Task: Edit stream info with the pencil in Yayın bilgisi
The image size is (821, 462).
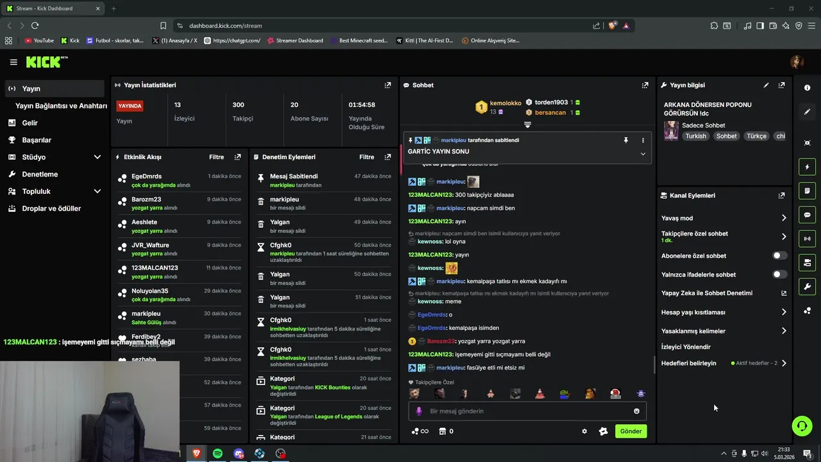Action: point(766,85)
